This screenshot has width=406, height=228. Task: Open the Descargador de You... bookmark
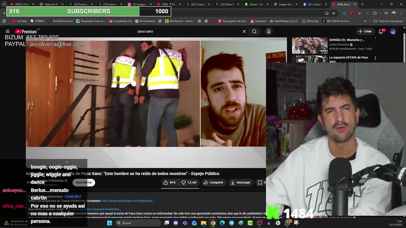tap(232, 21)
